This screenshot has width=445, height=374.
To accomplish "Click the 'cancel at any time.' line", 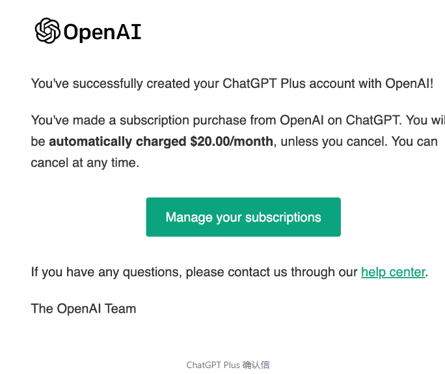I will pyautogui.click(x=85, y=163).
